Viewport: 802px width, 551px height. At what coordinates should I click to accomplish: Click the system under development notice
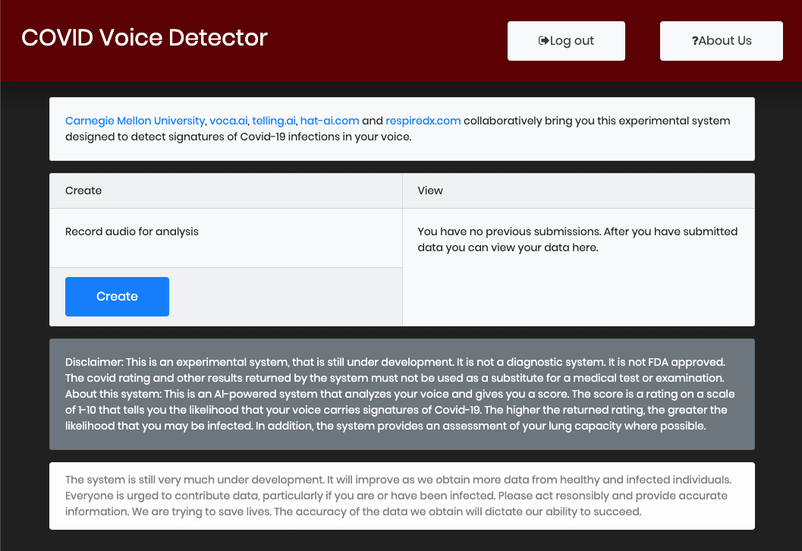[x=401, y=496]
